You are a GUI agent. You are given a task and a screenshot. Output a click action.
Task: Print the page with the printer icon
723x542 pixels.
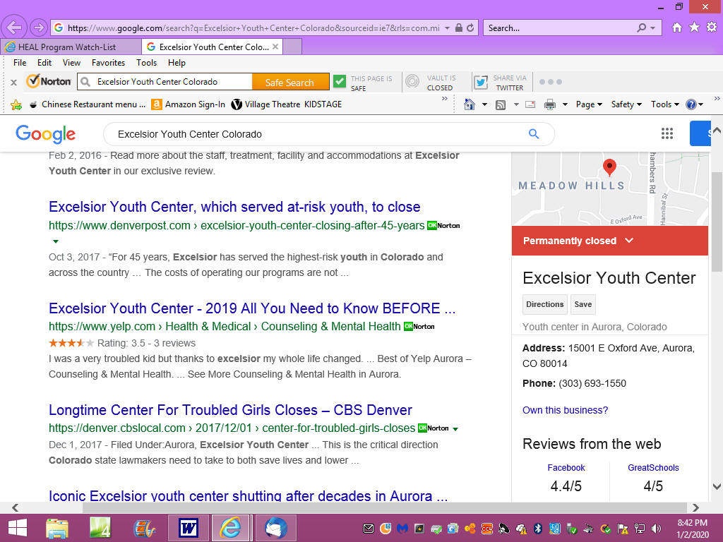point(550,104)
